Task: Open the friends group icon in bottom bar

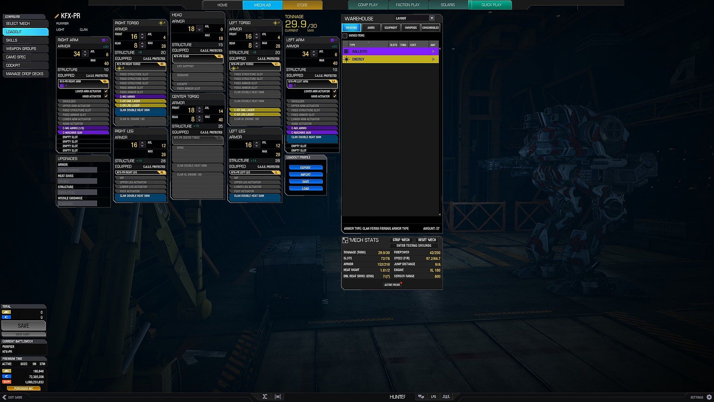Action: (x=446, y=397)
